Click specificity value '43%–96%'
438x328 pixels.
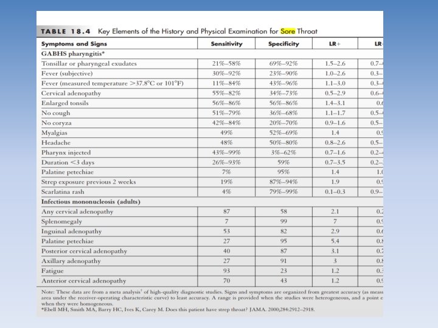[x=283, y=83]
